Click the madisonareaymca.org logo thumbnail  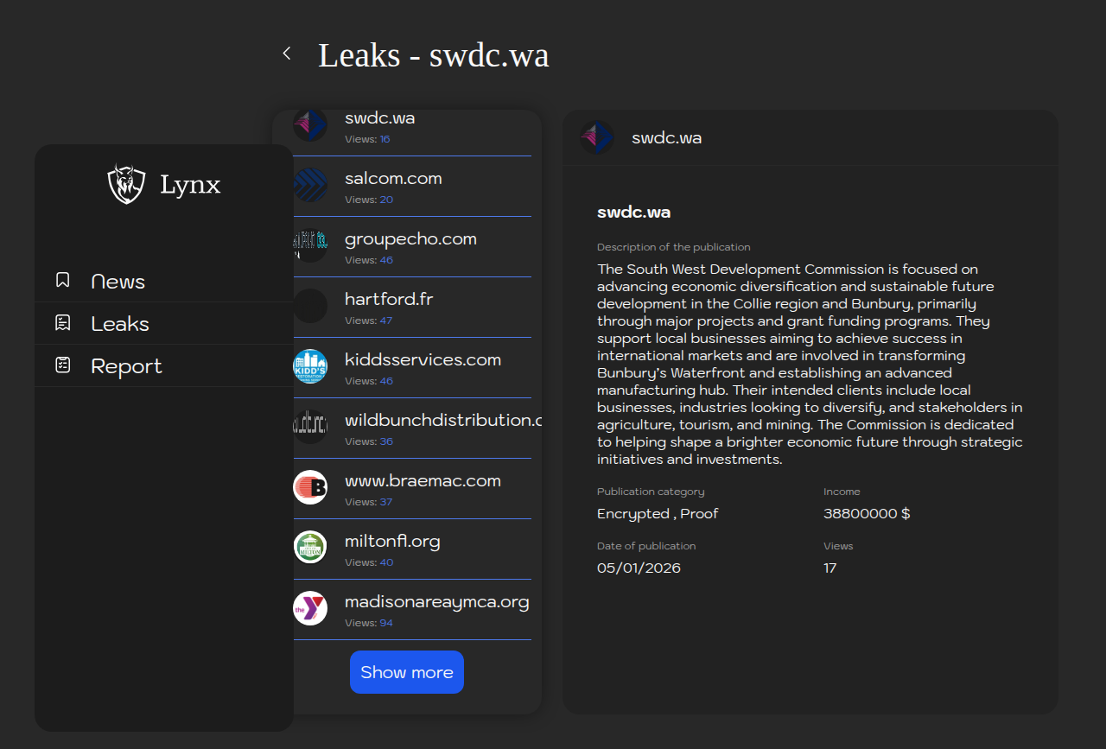(x=310, y=608)
